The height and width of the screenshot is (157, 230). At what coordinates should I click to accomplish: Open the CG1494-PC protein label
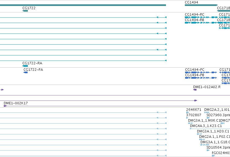195,70
